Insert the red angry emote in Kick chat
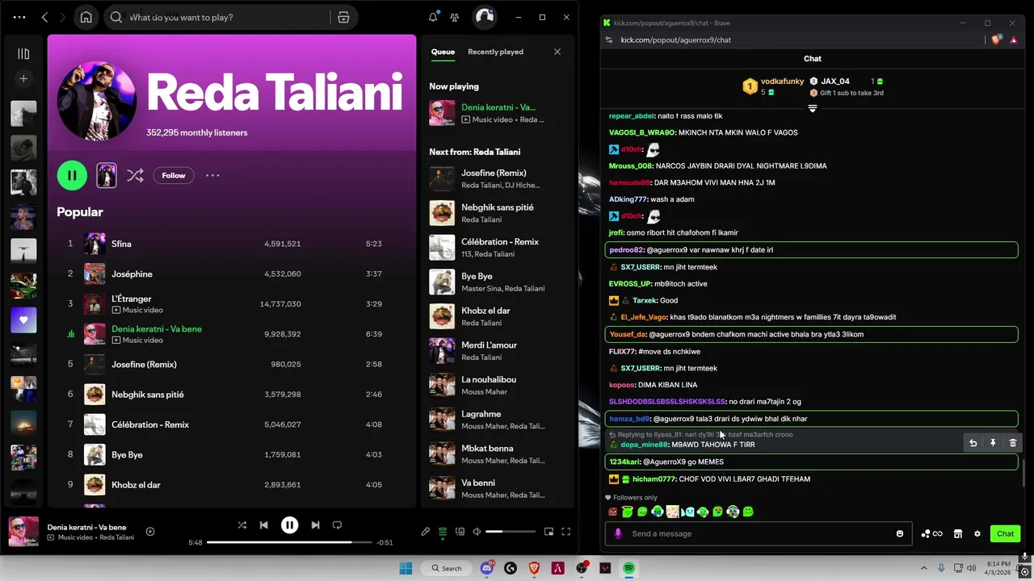The width and height of the screenshot is (1034, 581). coord(612,512)
